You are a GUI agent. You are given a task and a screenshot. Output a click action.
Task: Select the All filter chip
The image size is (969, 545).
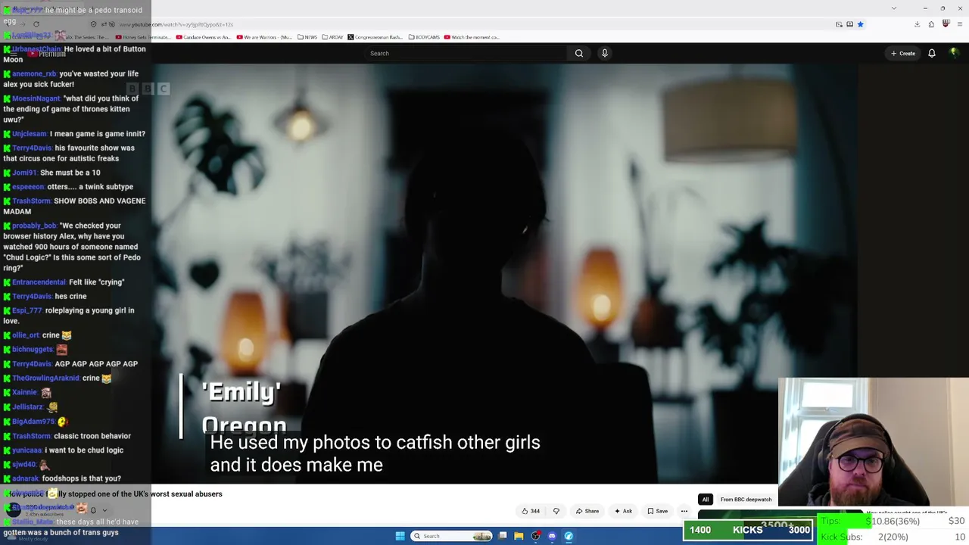click(706, 500)
